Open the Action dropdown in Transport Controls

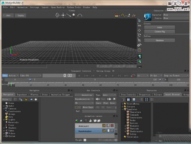tap(14, 75)
